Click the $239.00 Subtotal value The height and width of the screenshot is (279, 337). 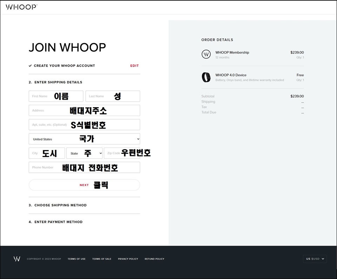coord(297,96)
